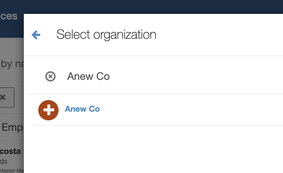Viewport: 283px width, 173px height.
Task: Clear the search with the circled X icon
Action: tap(50, 76)
